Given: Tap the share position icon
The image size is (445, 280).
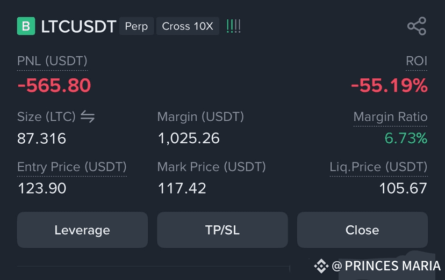Looking at the screenshot, I should [417, 26].
